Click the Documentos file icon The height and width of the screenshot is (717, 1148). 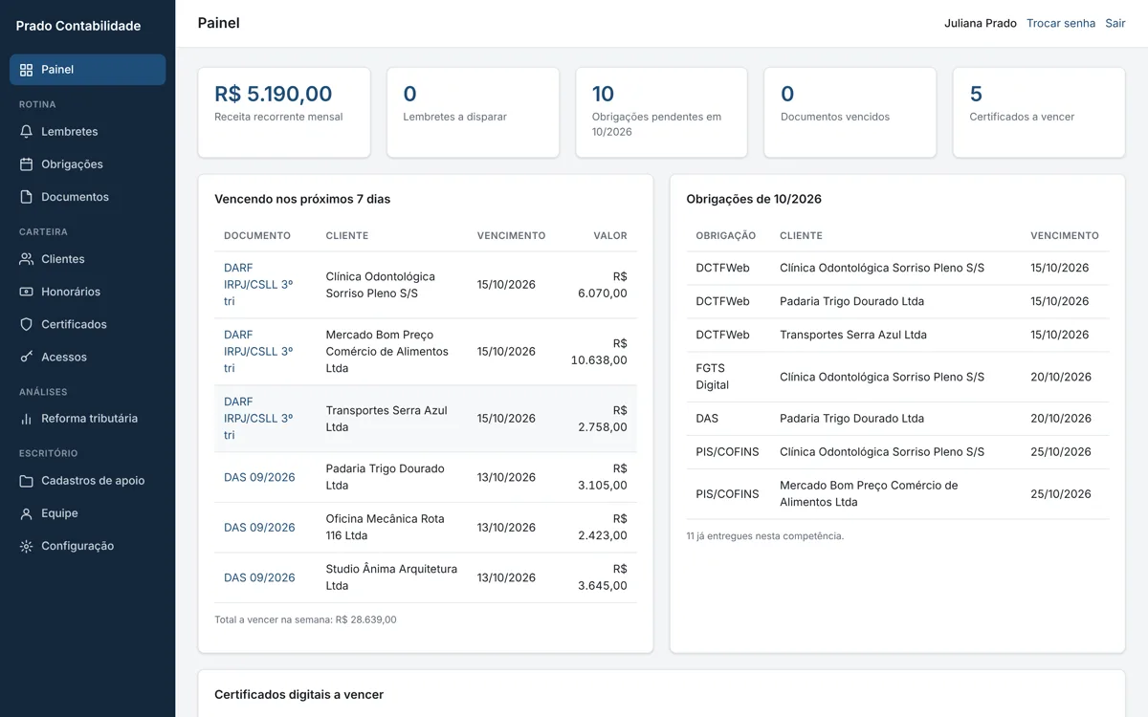[26, 197]
